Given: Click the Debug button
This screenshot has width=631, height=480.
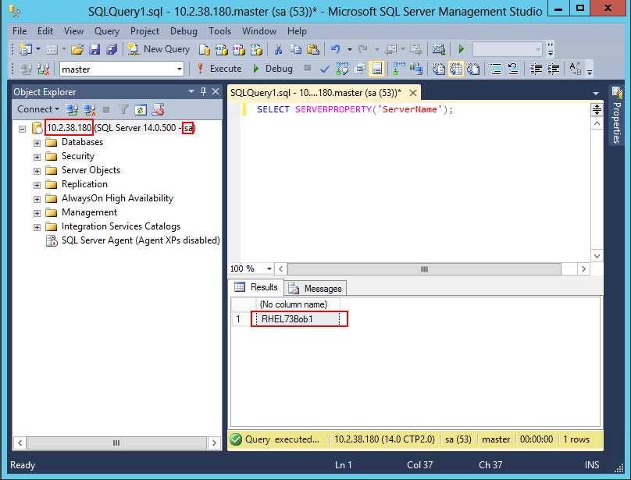Looking at the screenshot, I should (x=273, y=69).
